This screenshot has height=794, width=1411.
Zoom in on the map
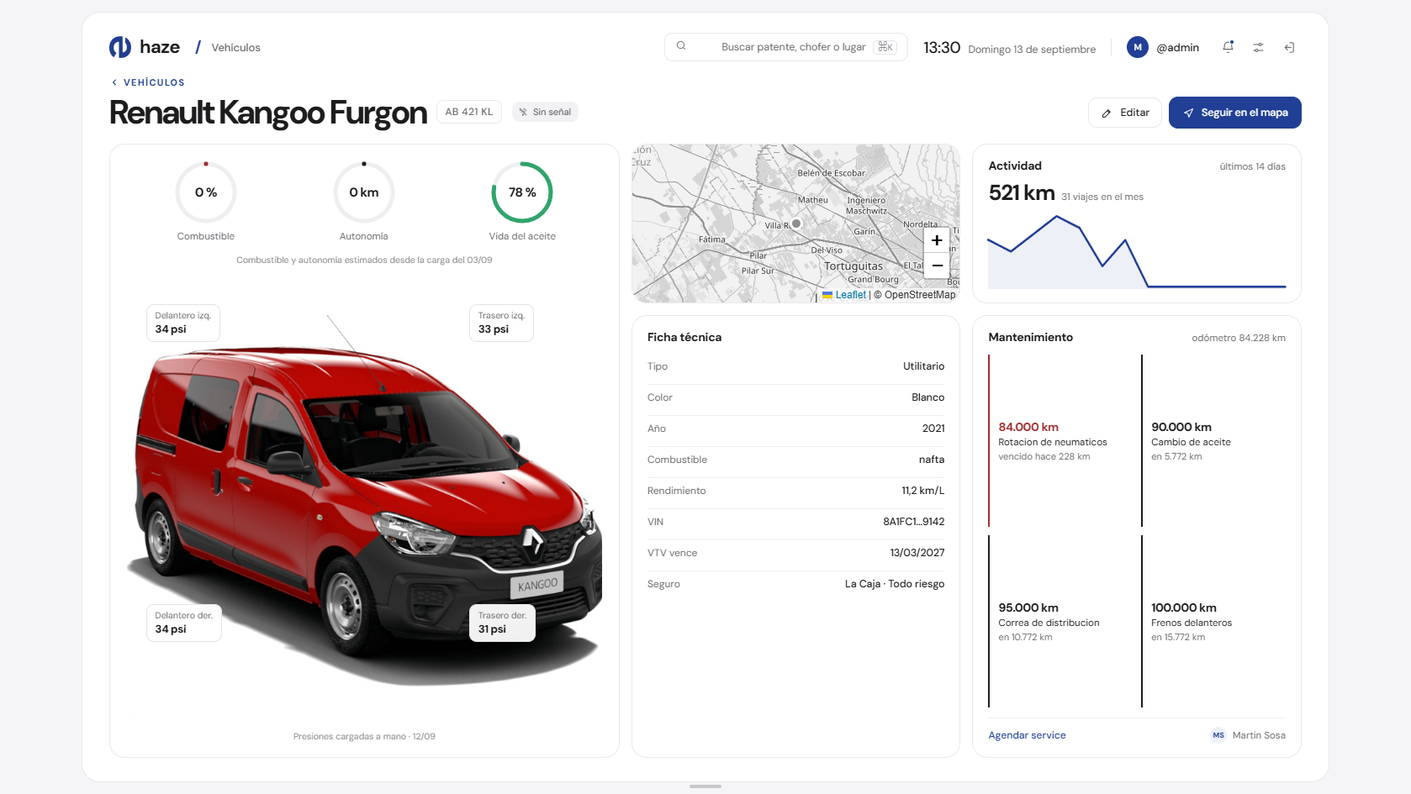937,240
